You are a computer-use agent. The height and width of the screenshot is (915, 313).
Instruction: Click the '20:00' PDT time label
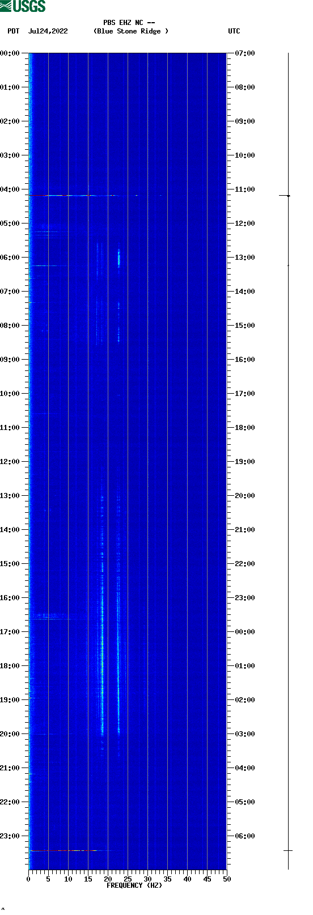[10, 733]
